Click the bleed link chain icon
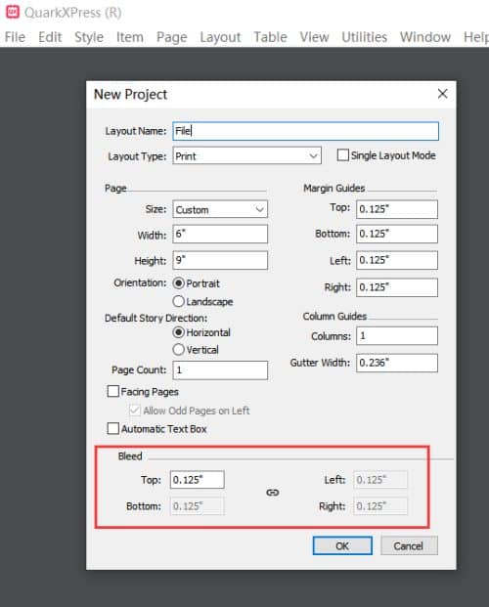Screen dimensions: 489x607 [x=273, y=493]
